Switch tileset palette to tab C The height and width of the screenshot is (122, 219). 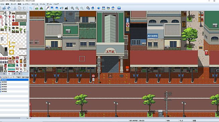tap(9, 74)
